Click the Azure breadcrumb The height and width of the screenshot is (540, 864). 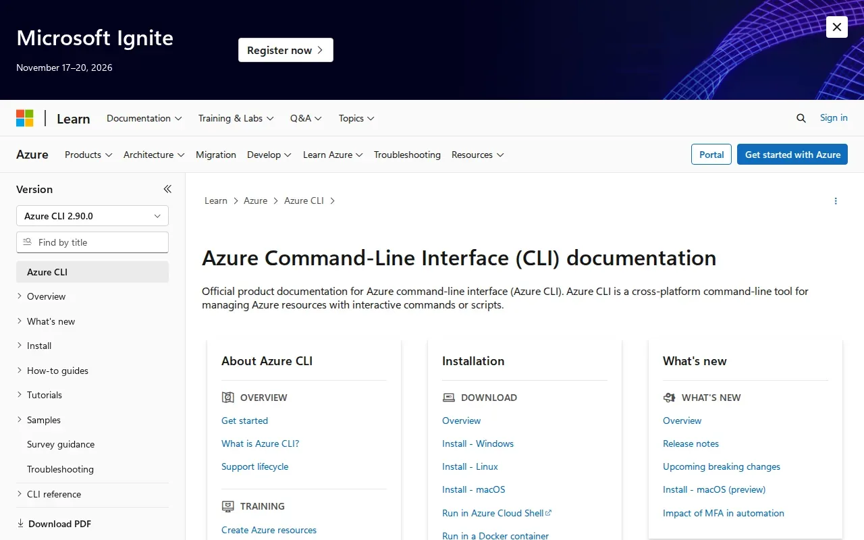pyautogui.click(x=256, y=200)
